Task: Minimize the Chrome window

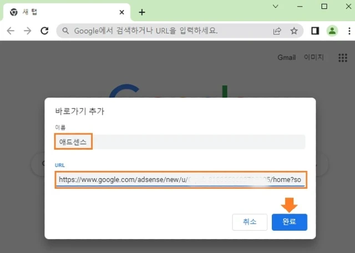Action: (300, 6)
